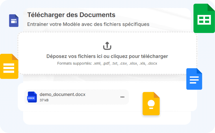Click the demo_document.docx file row
The width and height of the screenshot is (215, 133).
click(x=77, y=97)
